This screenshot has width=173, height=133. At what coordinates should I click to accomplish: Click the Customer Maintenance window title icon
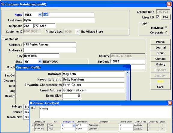[x=2, y=4]
